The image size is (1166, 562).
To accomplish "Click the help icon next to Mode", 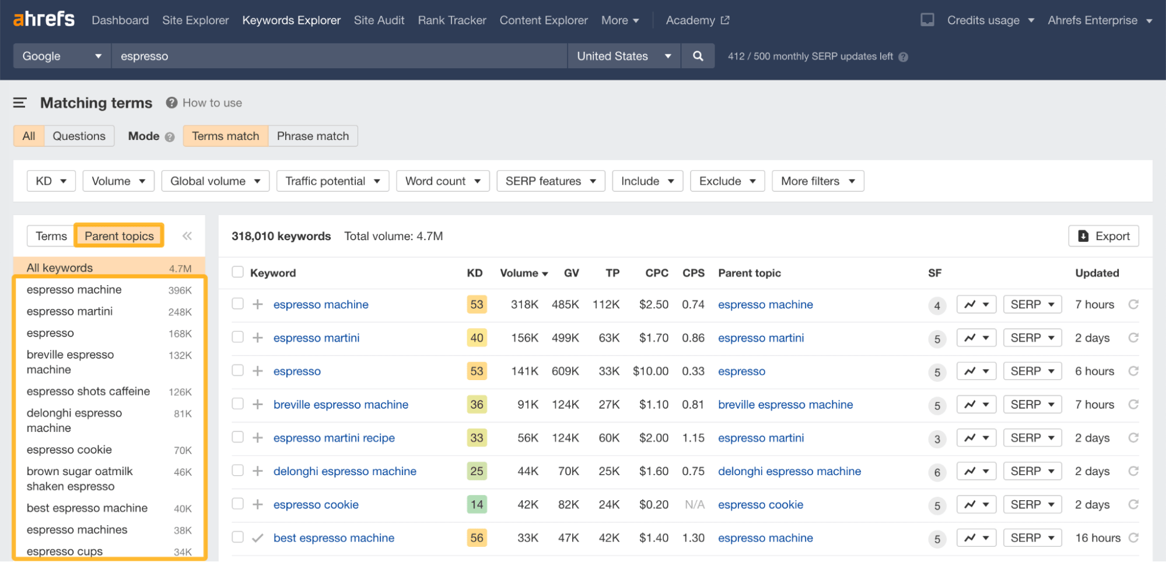I will click(x=170, y=136).
